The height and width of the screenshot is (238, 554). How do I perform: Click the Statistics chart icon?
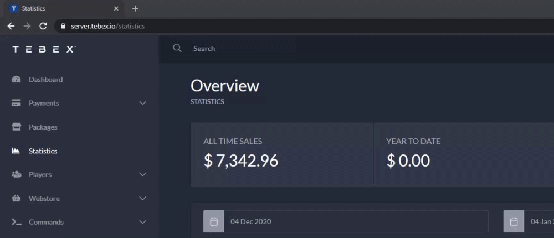(x=16, y=151)
